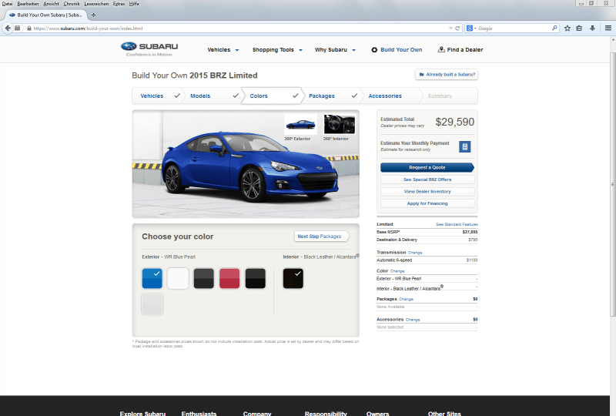Switch to the Build Your Own Subaru browser tab

(x=46, y=15)
